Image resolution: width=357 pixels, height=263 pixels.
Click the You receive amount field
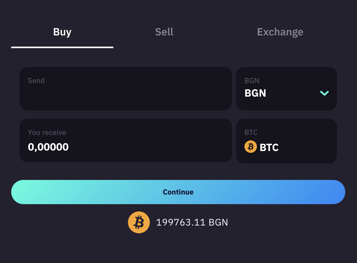click(126, 141)
